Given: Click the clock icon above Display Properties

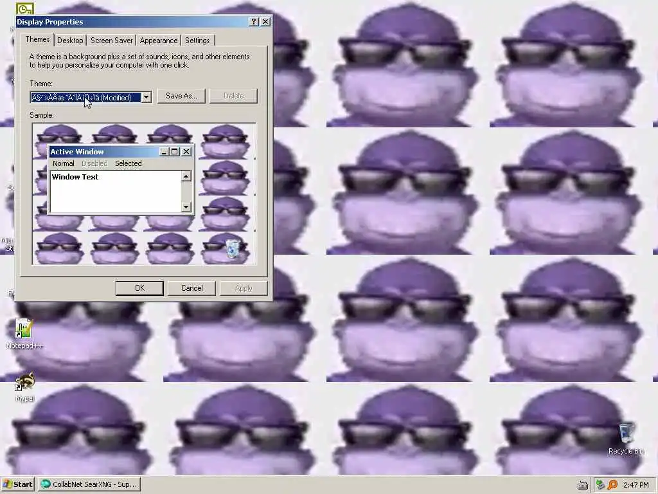Looking at the screenshot, I should pos(25,8).
